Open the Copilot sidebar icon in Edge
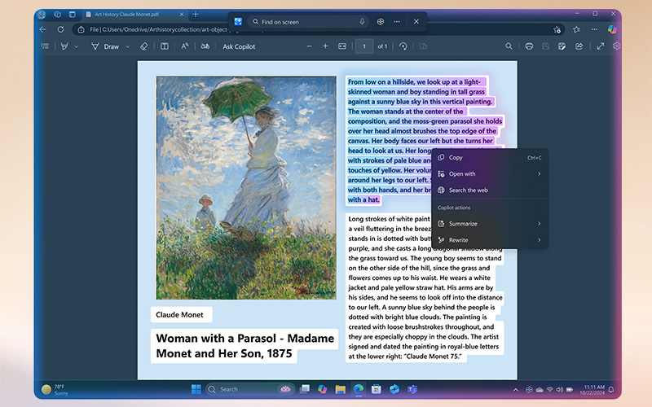Screen dimensions: 652x407 point(612,29)
